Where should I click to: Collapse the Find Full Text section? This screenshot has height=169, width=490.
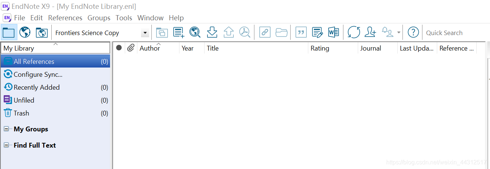click(6, 145)
